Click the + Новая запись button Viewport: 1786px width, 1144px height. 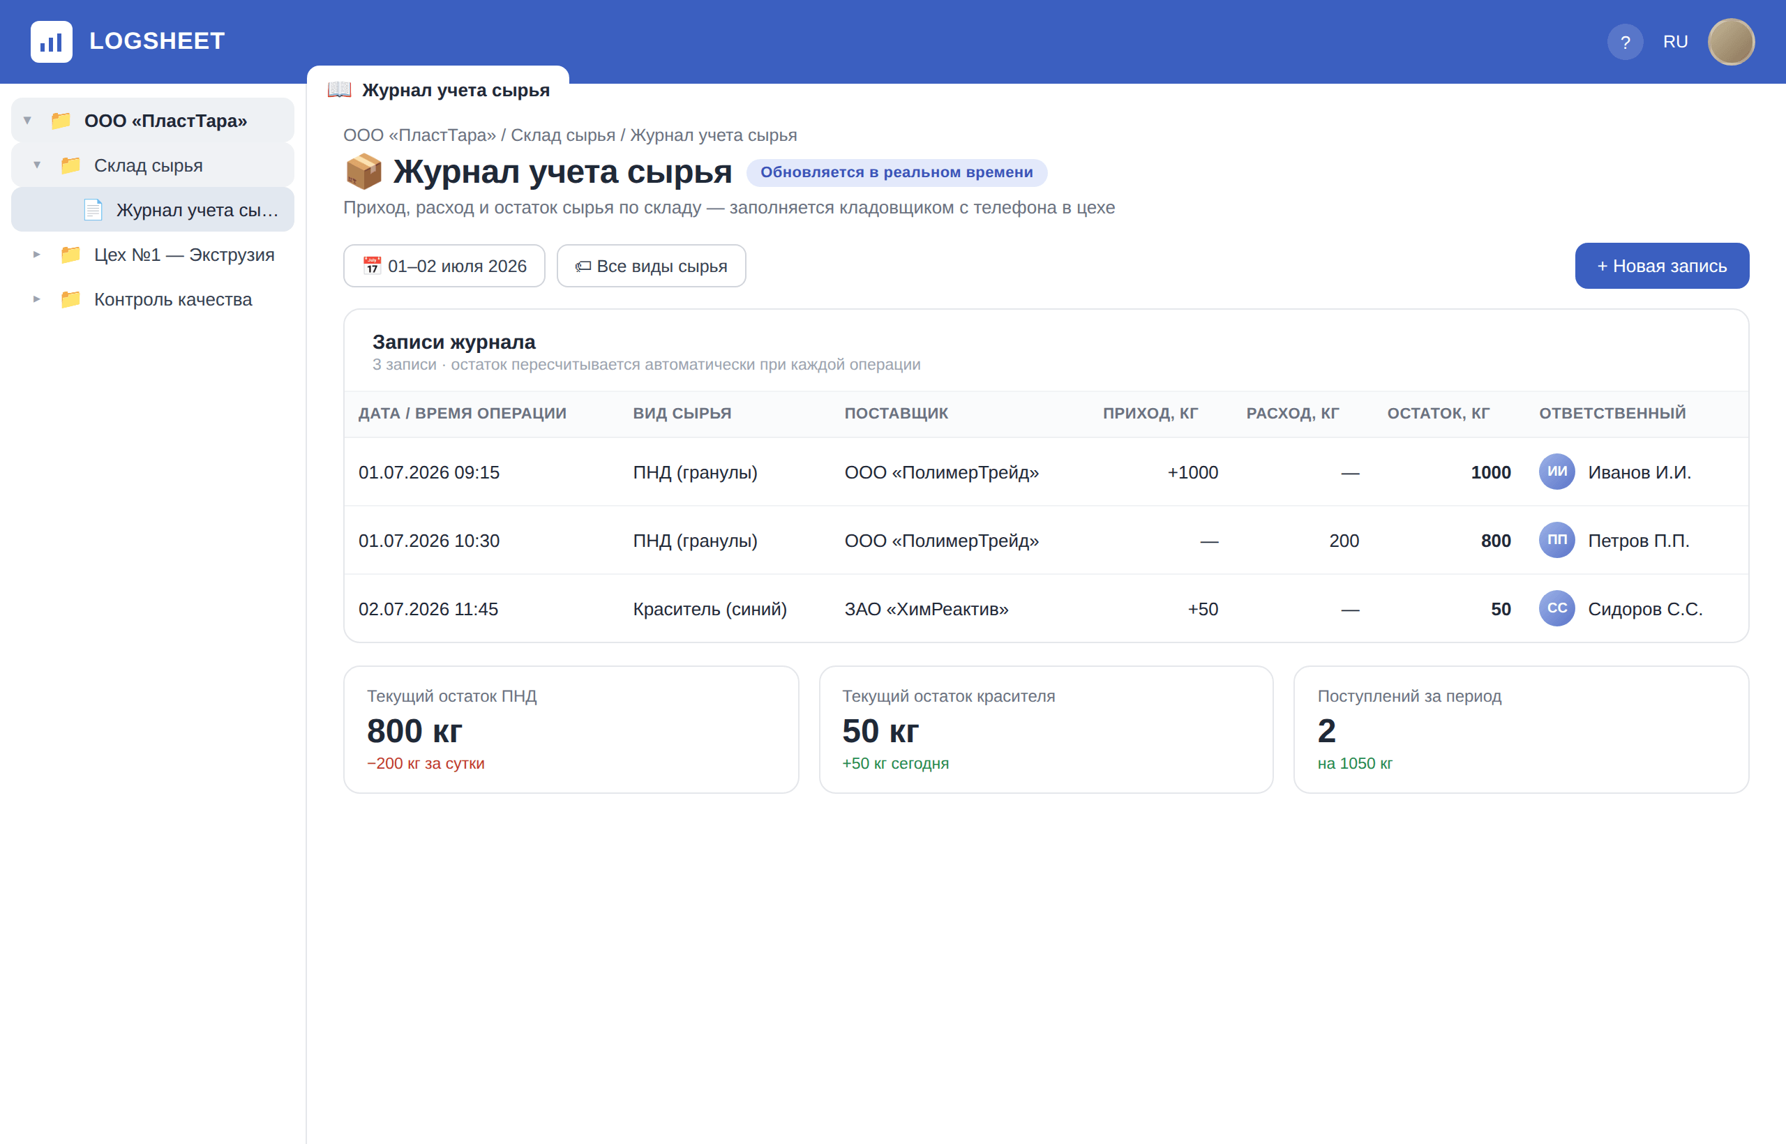[x=1661, y=266]
